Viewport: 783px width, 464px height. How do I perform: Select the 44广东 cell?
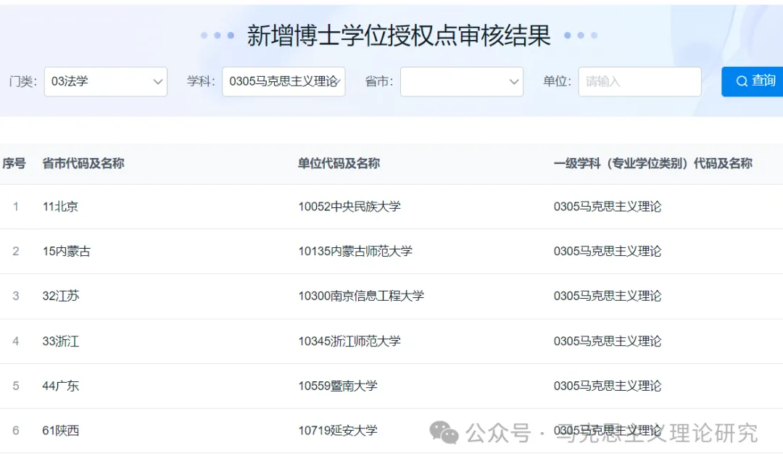click(x=61, y=386)
